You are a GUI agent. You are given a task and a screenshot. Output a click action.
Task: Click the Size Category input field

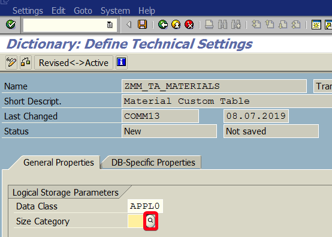click(x=135, y=221)
